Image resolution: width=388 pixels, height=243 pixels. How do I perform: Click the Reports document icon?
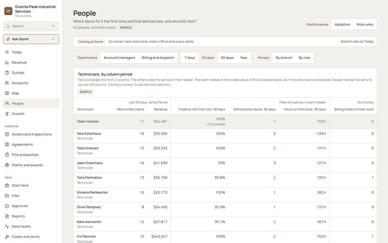pos(7,216)
